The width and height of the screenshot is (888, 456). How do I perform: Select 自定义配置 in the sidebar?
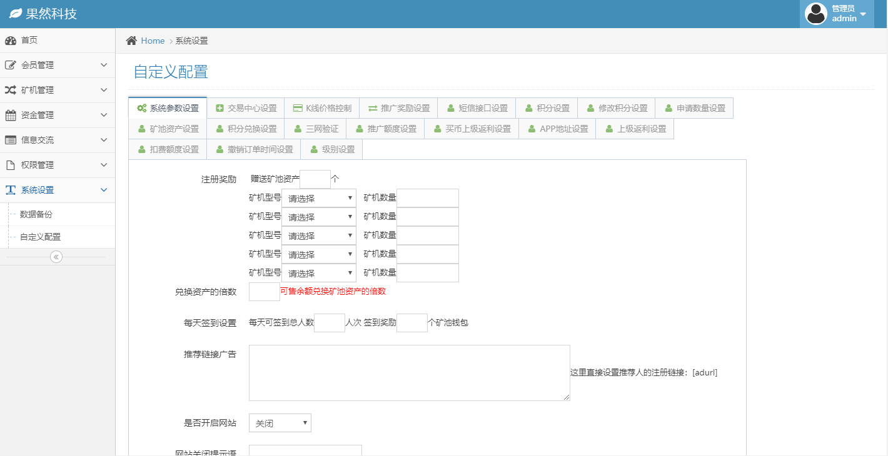[x=58, y=237]
